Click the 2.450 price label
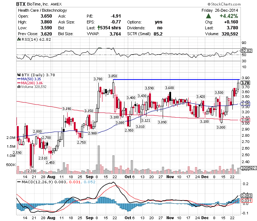 pyautogui.click(x=50, y=162)
